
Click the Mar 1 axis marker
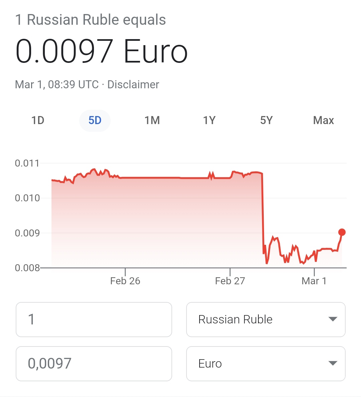(x=314, y=281)
